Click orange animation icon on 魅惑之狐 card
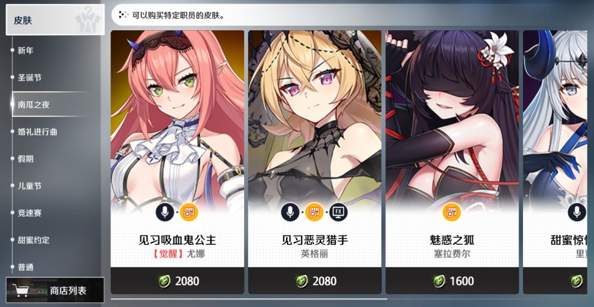Viewport: 594px width, 307px height. coord(452,212)
